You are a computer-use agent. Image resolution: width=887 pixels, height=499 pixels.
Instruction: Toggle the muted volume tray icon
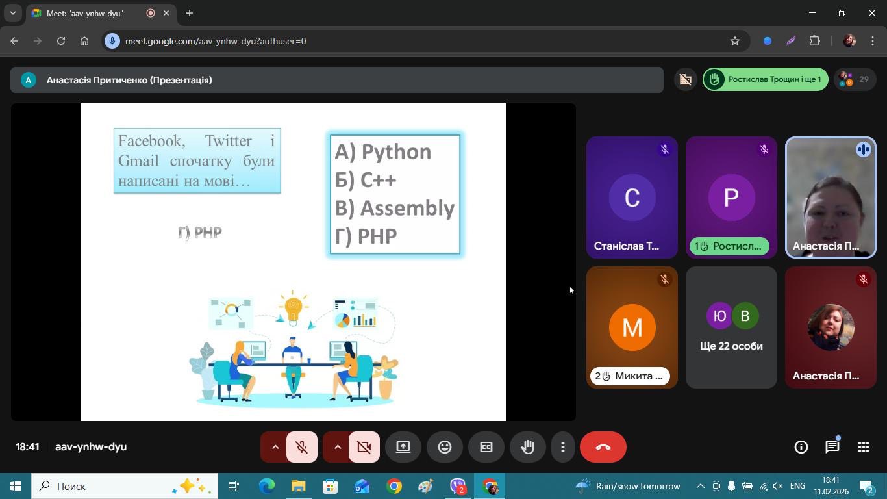click(x=778, y=486)
